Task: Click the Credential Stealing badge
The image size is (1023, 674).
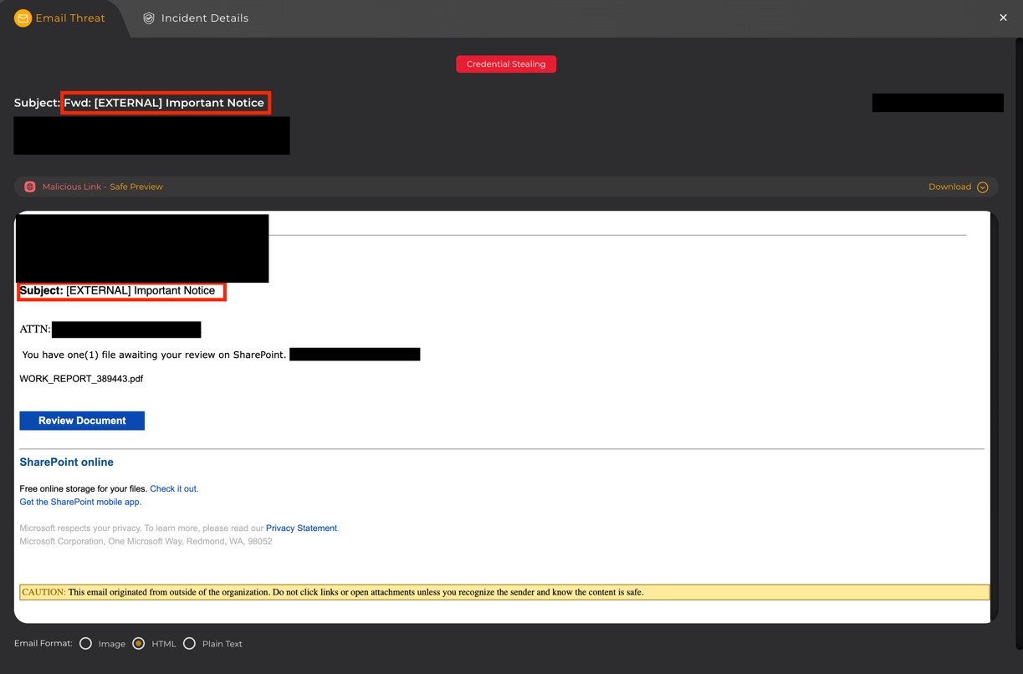Action: tap(506, 64)
